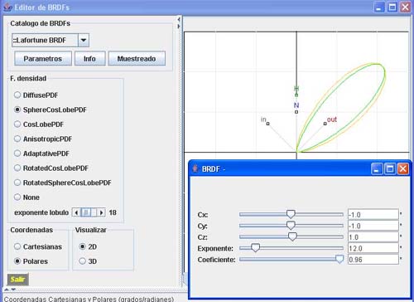Switch coordinates to Cartesianas
Image resolution: width=414 pixels, height=302 pixels.
point(17,246)
